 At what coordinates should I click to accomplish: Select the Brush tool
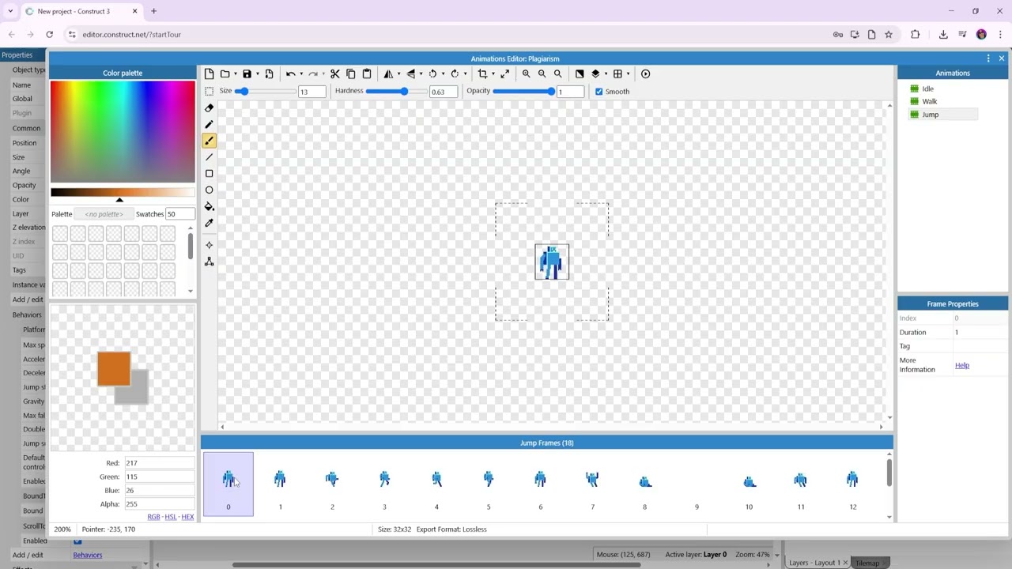point(209,141)
